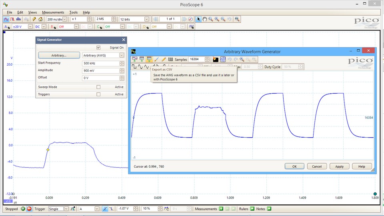Viewport: 384px width, 216px height.
Task: Open the Edit menu
Action: point(20,12)
